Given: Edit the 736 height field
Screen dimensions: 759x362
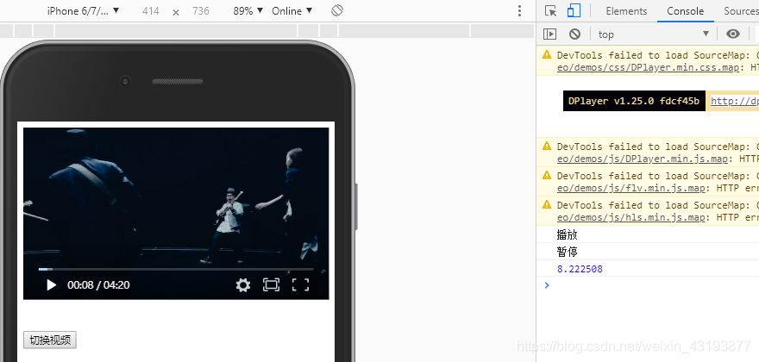Looking at the screenshot, I should coord(200,10).
